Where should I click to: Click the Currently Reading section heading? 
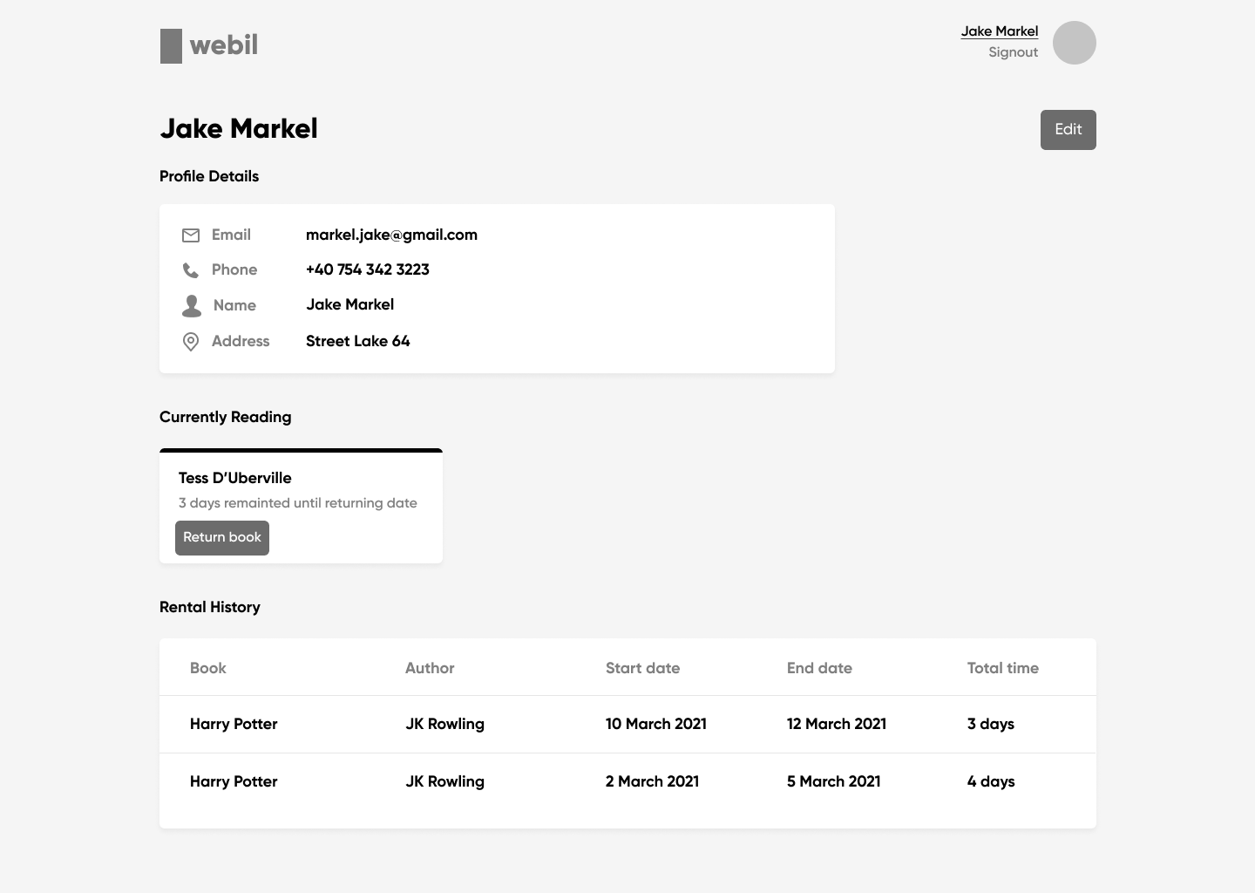coord(225,417)
